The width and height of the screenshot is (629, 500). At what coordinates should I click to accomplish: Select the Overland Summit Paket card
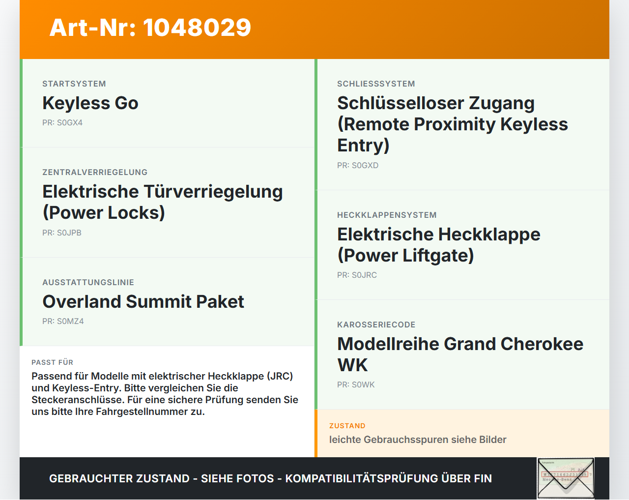coord(167,302)
